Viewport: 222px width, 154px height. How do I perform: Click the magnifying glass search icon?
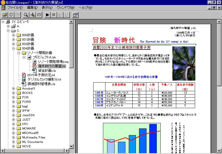pyautogui.click(x=26, y=15)
